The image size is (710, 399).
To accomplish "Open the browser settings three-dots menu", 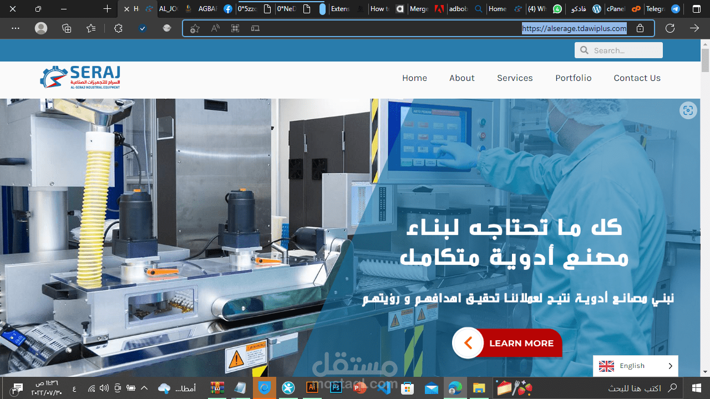I will (16, 28).
